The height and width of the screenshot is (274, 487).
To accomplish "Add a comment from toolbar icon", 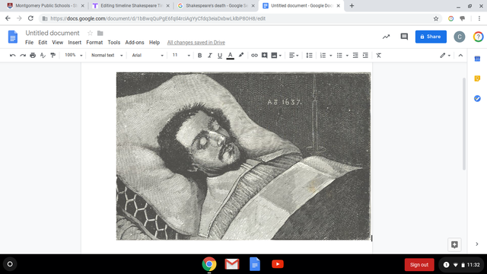I will pos(264,56).
